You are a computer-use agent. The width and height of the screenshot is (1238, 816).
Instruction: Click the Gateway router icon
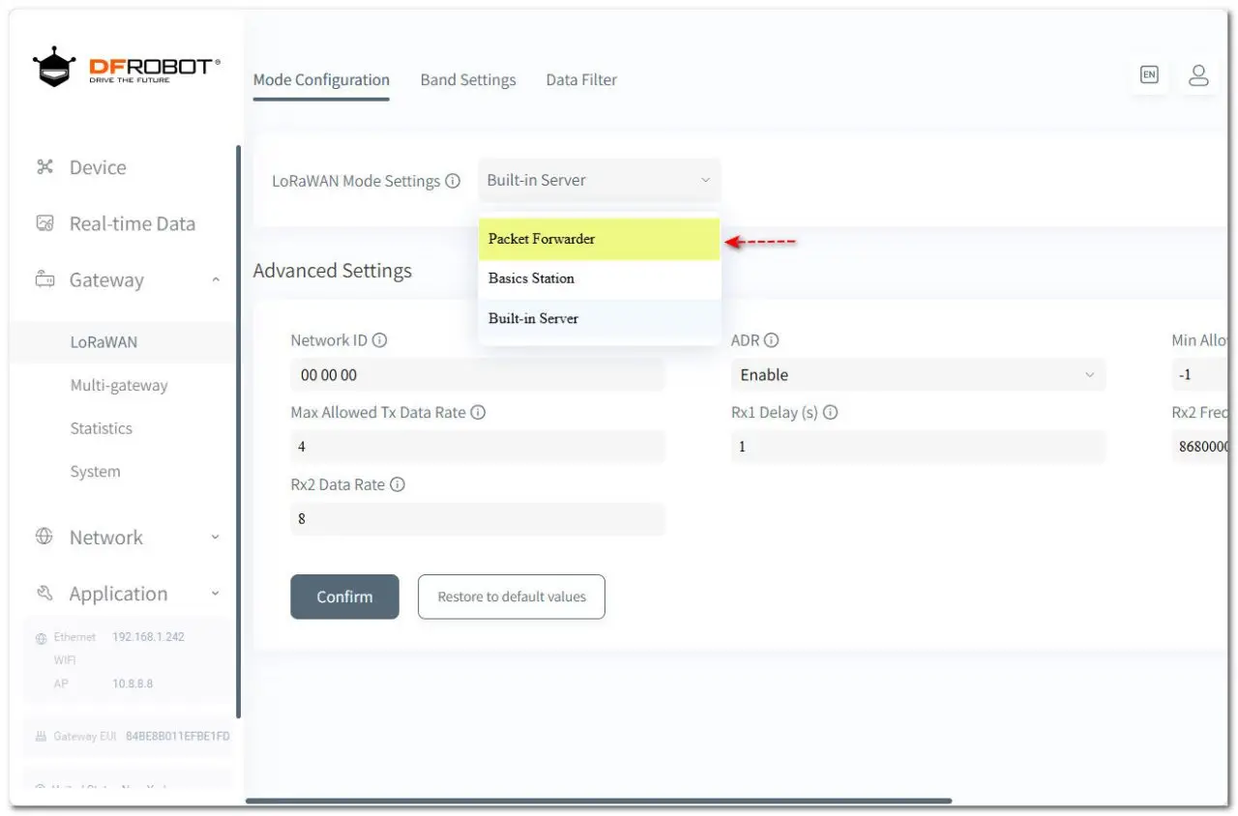[x=44, y=280]
